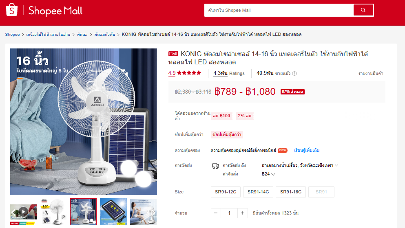Select size option SR91-14C
This screenshot has width=405, height=228.
click(258, 192)
